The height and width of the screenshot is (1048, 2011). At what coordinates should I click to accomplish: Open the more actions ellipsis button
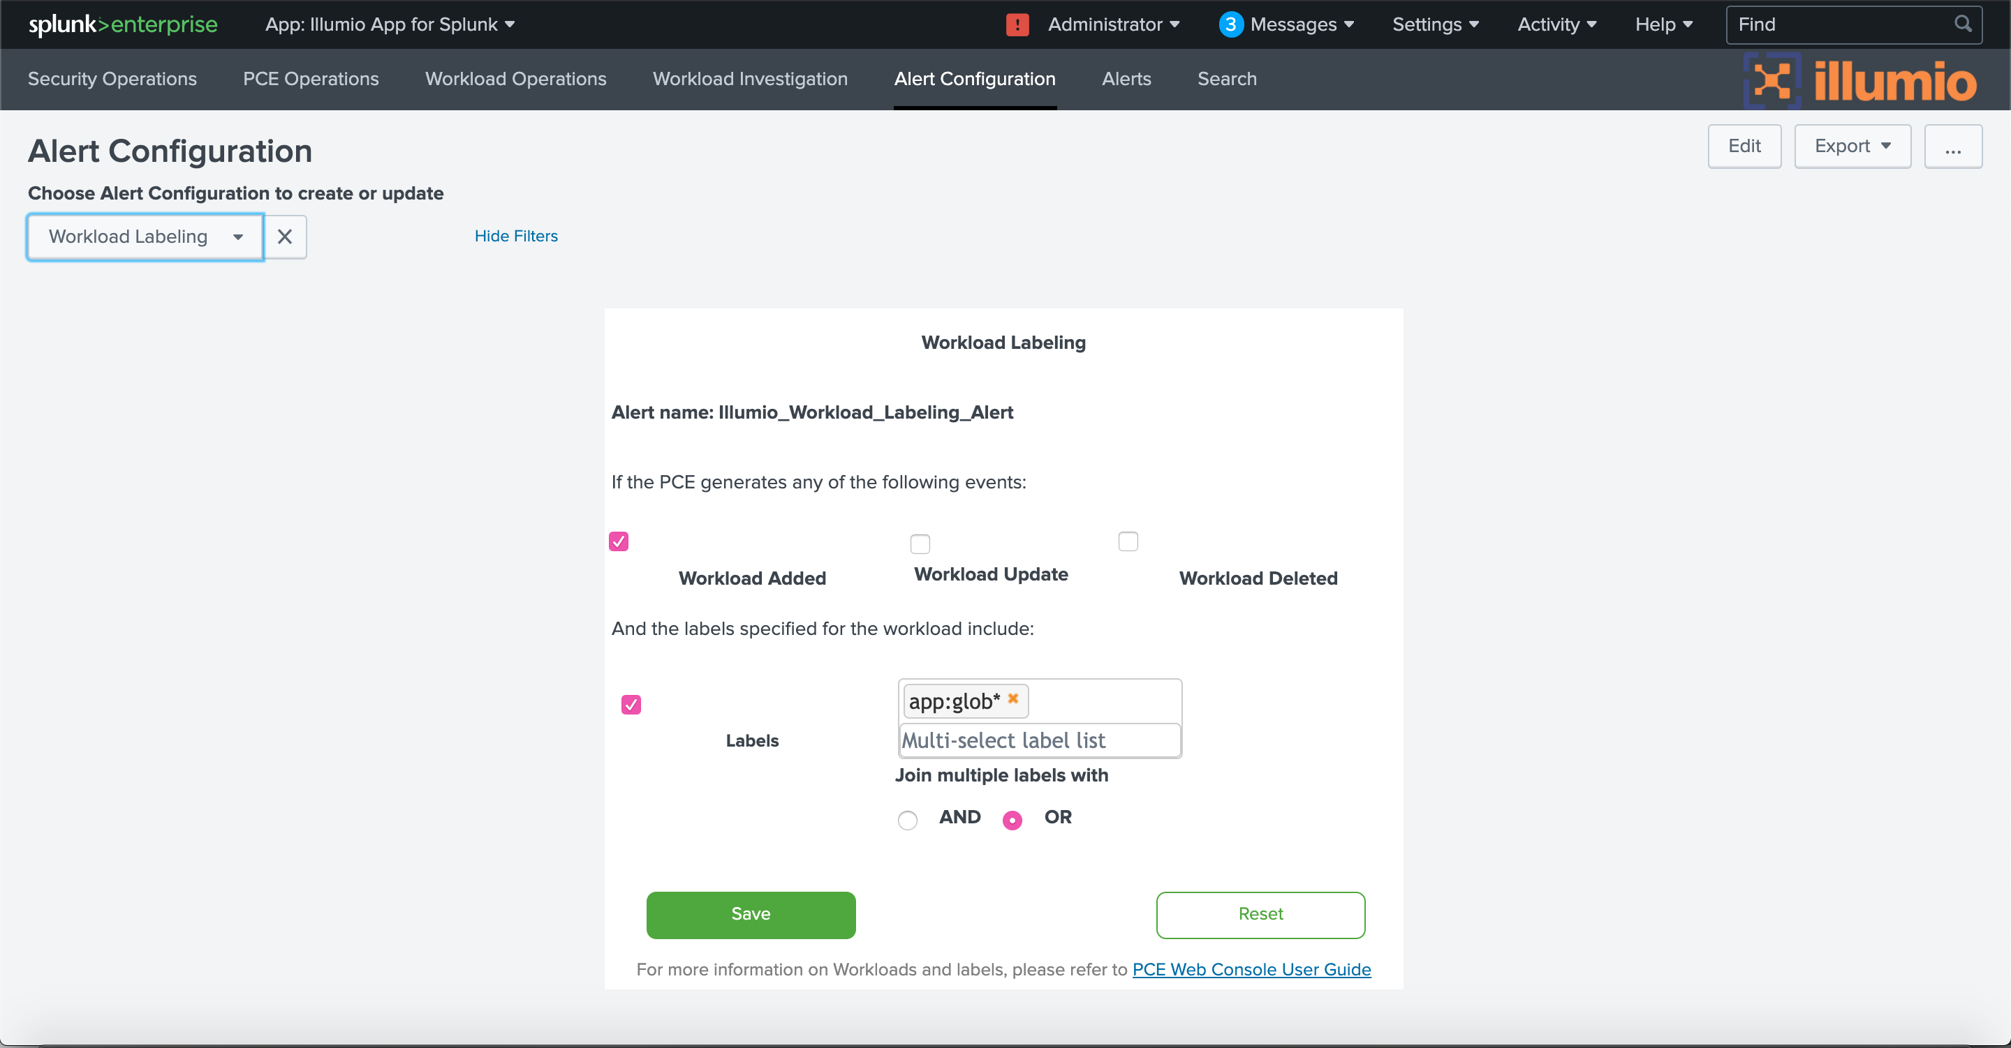point(1952,146)
